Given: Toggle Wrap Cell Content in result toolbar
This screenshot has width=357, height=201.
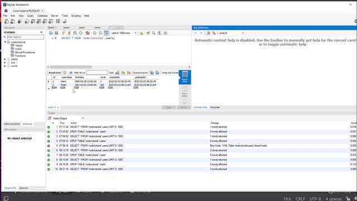Looking at the screenshot, I should [170, 73].
